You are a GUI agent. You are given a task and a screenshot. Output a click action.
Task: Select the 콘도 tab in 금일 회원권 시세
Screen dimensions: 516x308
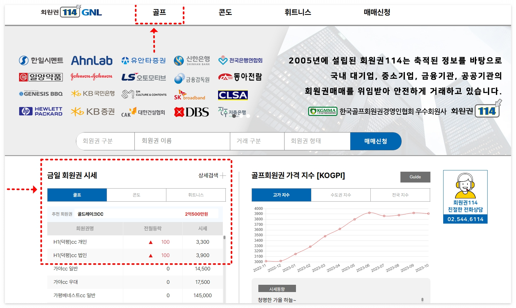tap(136, 195)
